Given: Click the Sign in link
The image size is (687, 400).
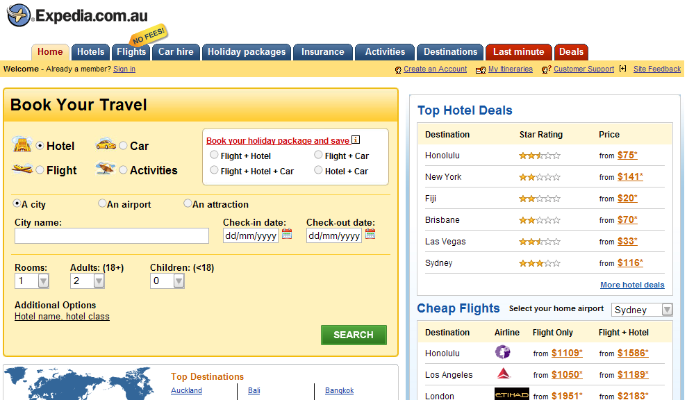Looking at the screenshot, I should tap(124, 69).
